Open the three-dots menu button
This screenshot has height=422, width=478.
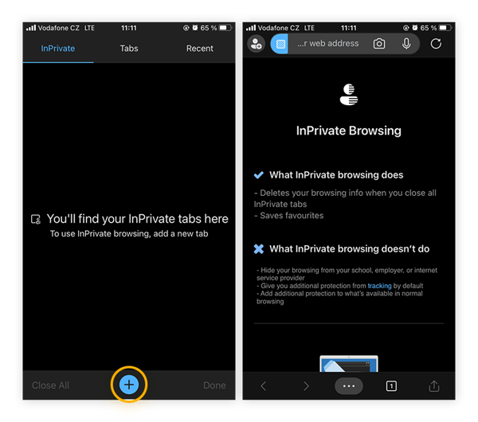coord(349,386)
